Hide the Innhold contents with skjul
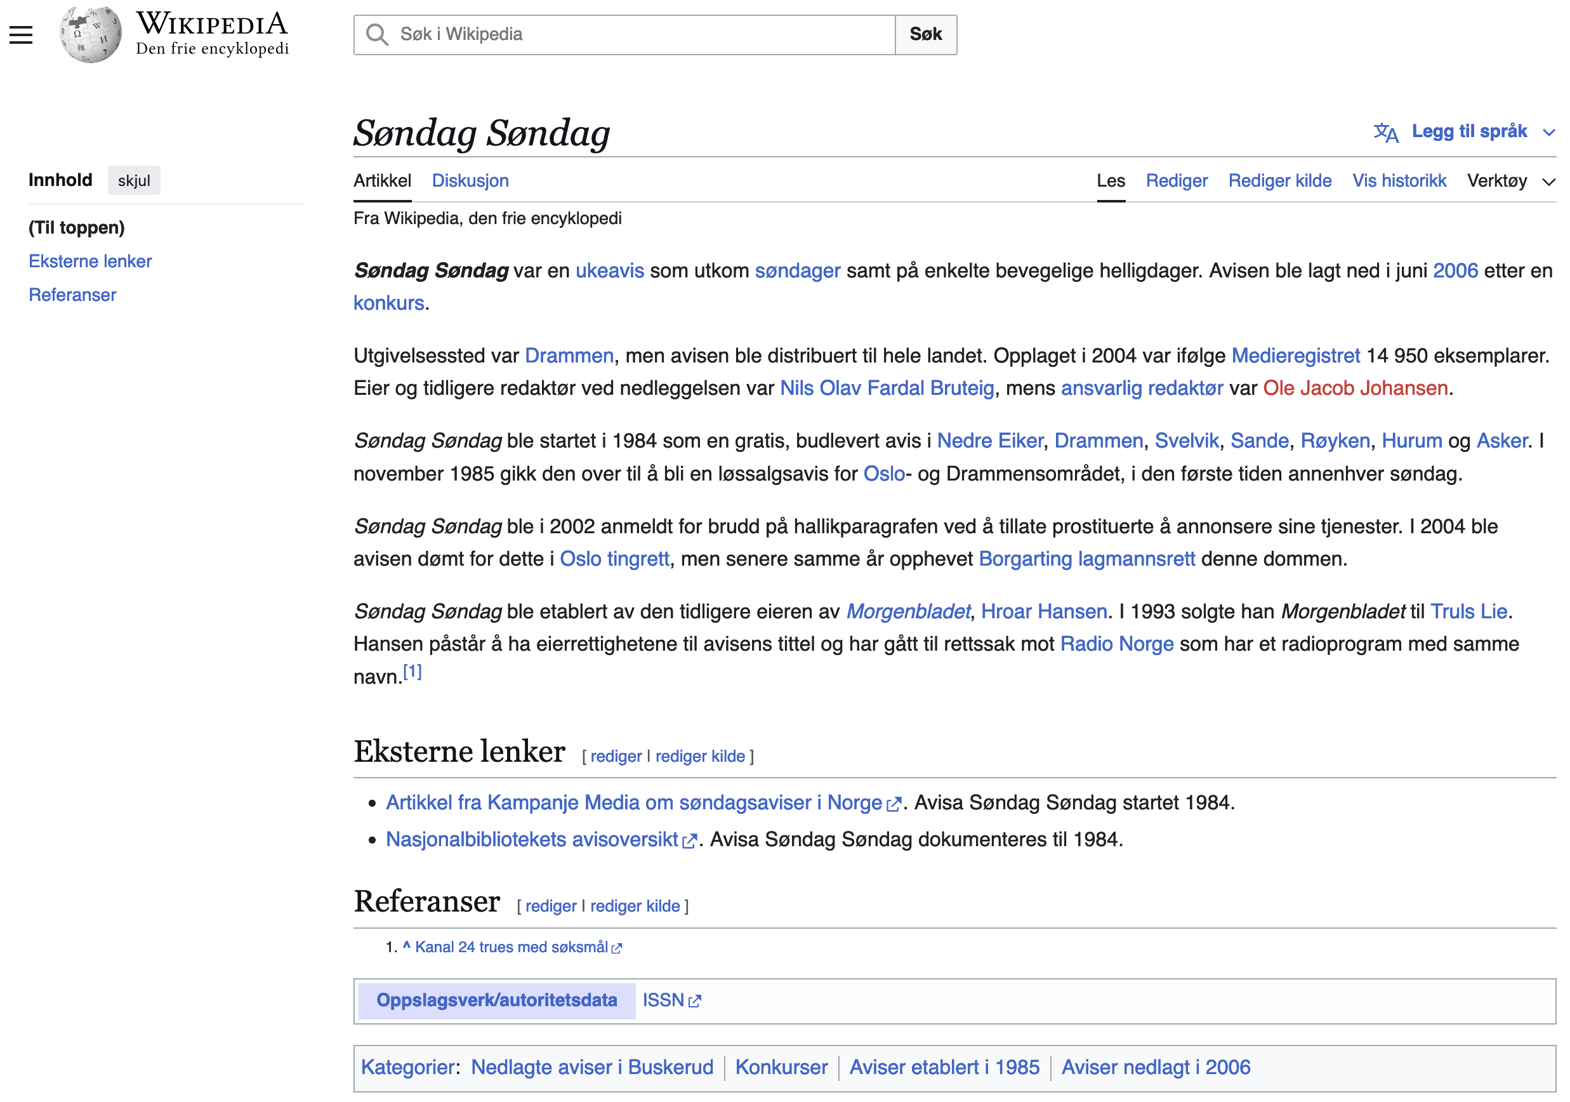Viewport: 1570px width, 1102px height. coord(134,180)
